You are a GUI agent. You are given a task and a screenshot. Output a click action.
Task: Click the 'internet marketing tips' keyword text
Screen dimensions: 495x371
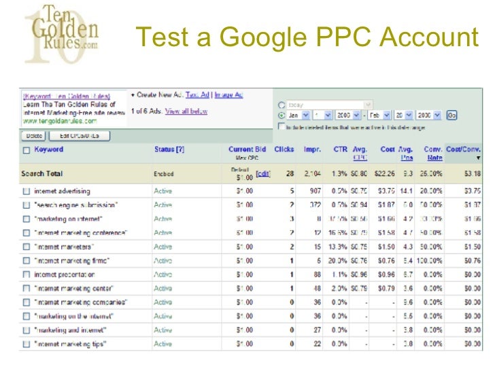70,344
